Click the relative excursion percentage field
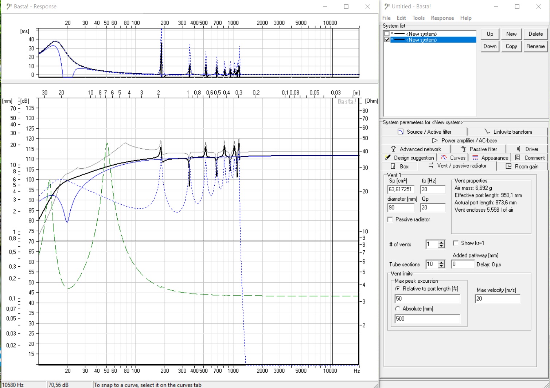 click(427, 299)
